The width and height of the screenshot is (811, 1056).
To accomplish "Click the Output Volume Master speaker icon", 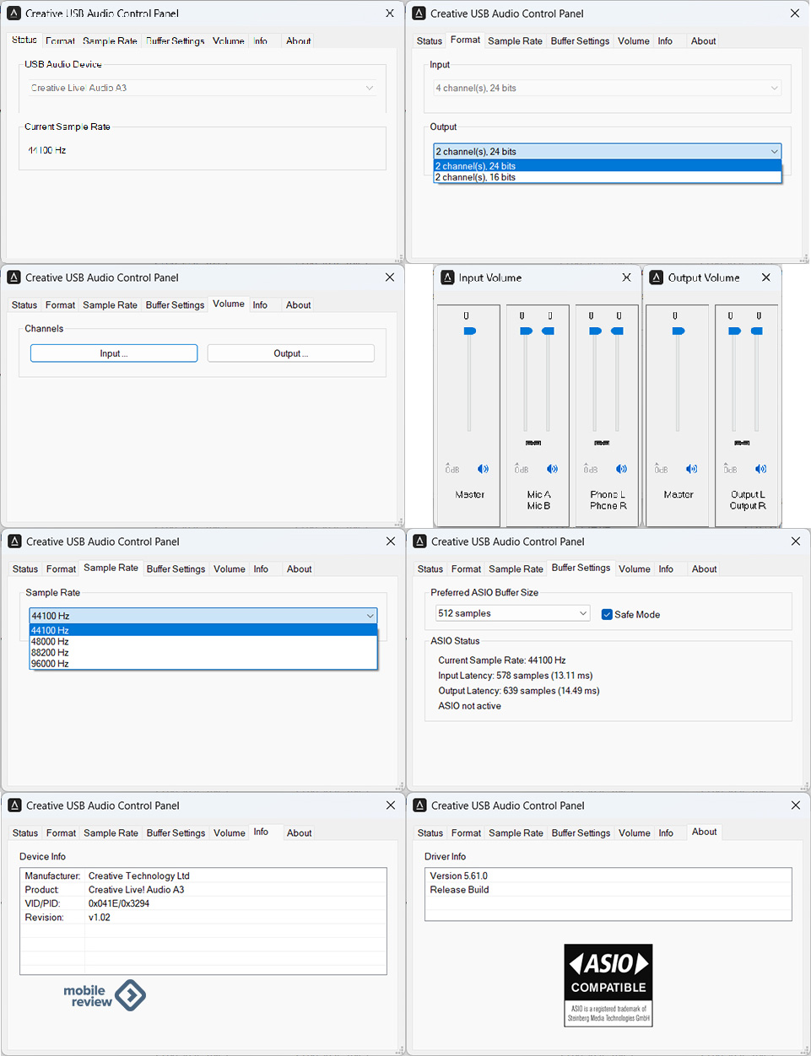I will point(691,469).
